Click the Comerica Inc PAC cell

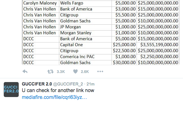pos(85,57)
